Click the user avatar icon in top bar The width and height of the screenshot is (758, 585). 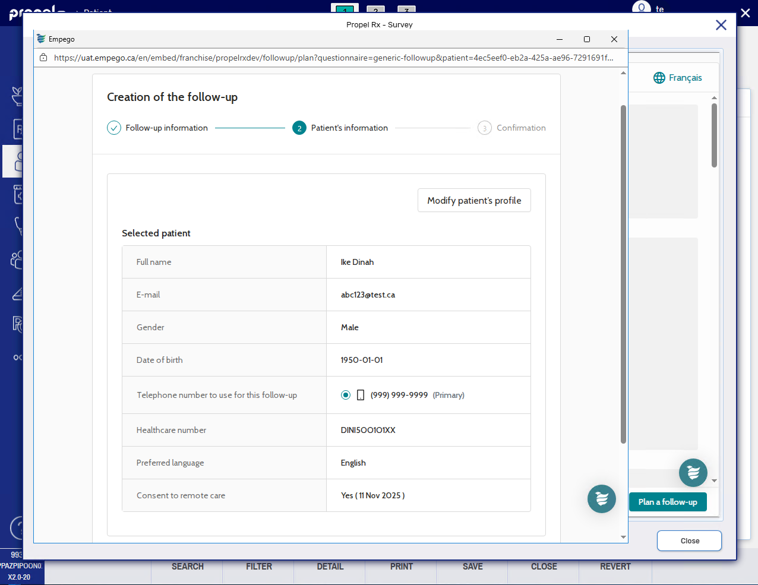[x=641, y=8]
